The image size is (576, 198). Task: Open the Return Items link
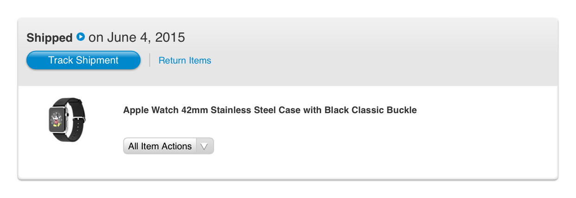184,60
